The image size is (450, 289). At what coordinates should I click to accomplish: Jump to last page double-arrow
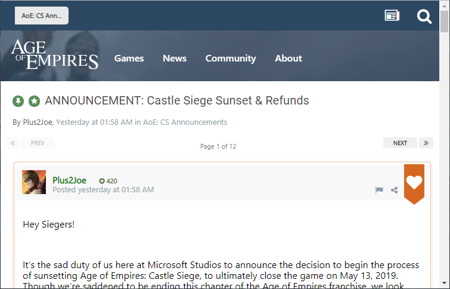[x=426, y=143]
